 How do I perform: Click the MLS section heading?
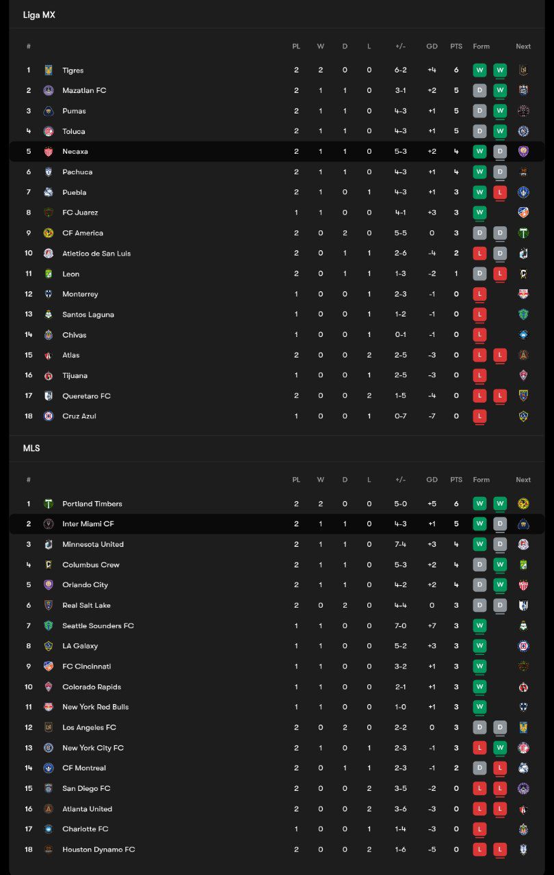pyautogui.click(x=31, y=448)
